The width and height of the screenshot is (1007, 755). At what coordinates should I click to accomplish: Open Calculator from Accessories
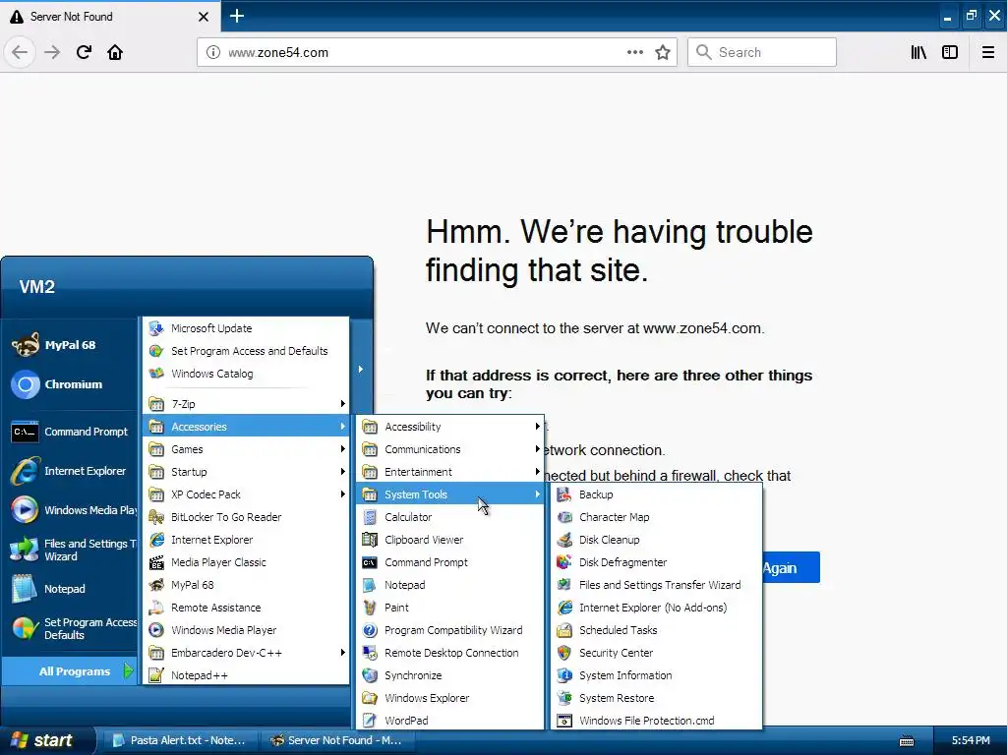point(450,517)
